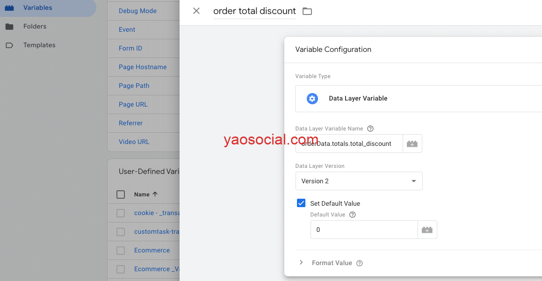
Task: Open Folders in the left sidebar
Action: tap(35, 27)
